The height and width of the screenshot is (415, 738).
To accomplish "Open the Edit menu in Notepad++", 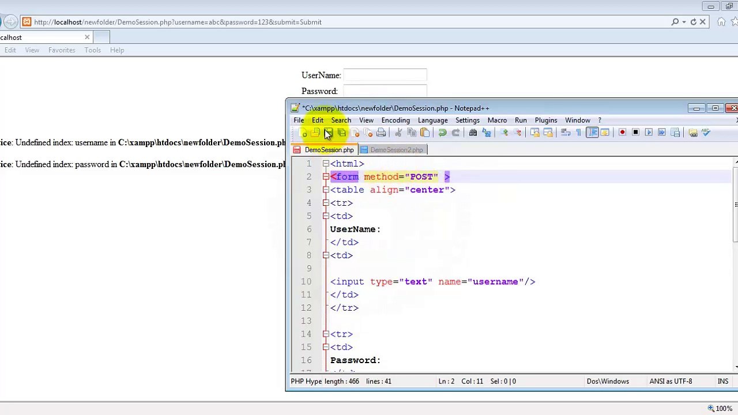I will click(x=318, y=120).
